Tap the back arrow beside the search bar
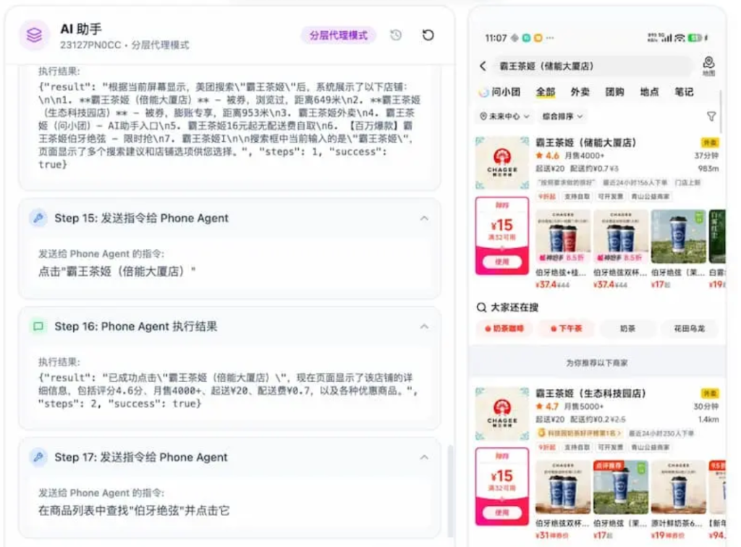 [482, 65]
